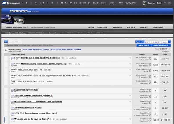Click reply count 25,672 for What did you do today
174x124 pixels.
155,120
